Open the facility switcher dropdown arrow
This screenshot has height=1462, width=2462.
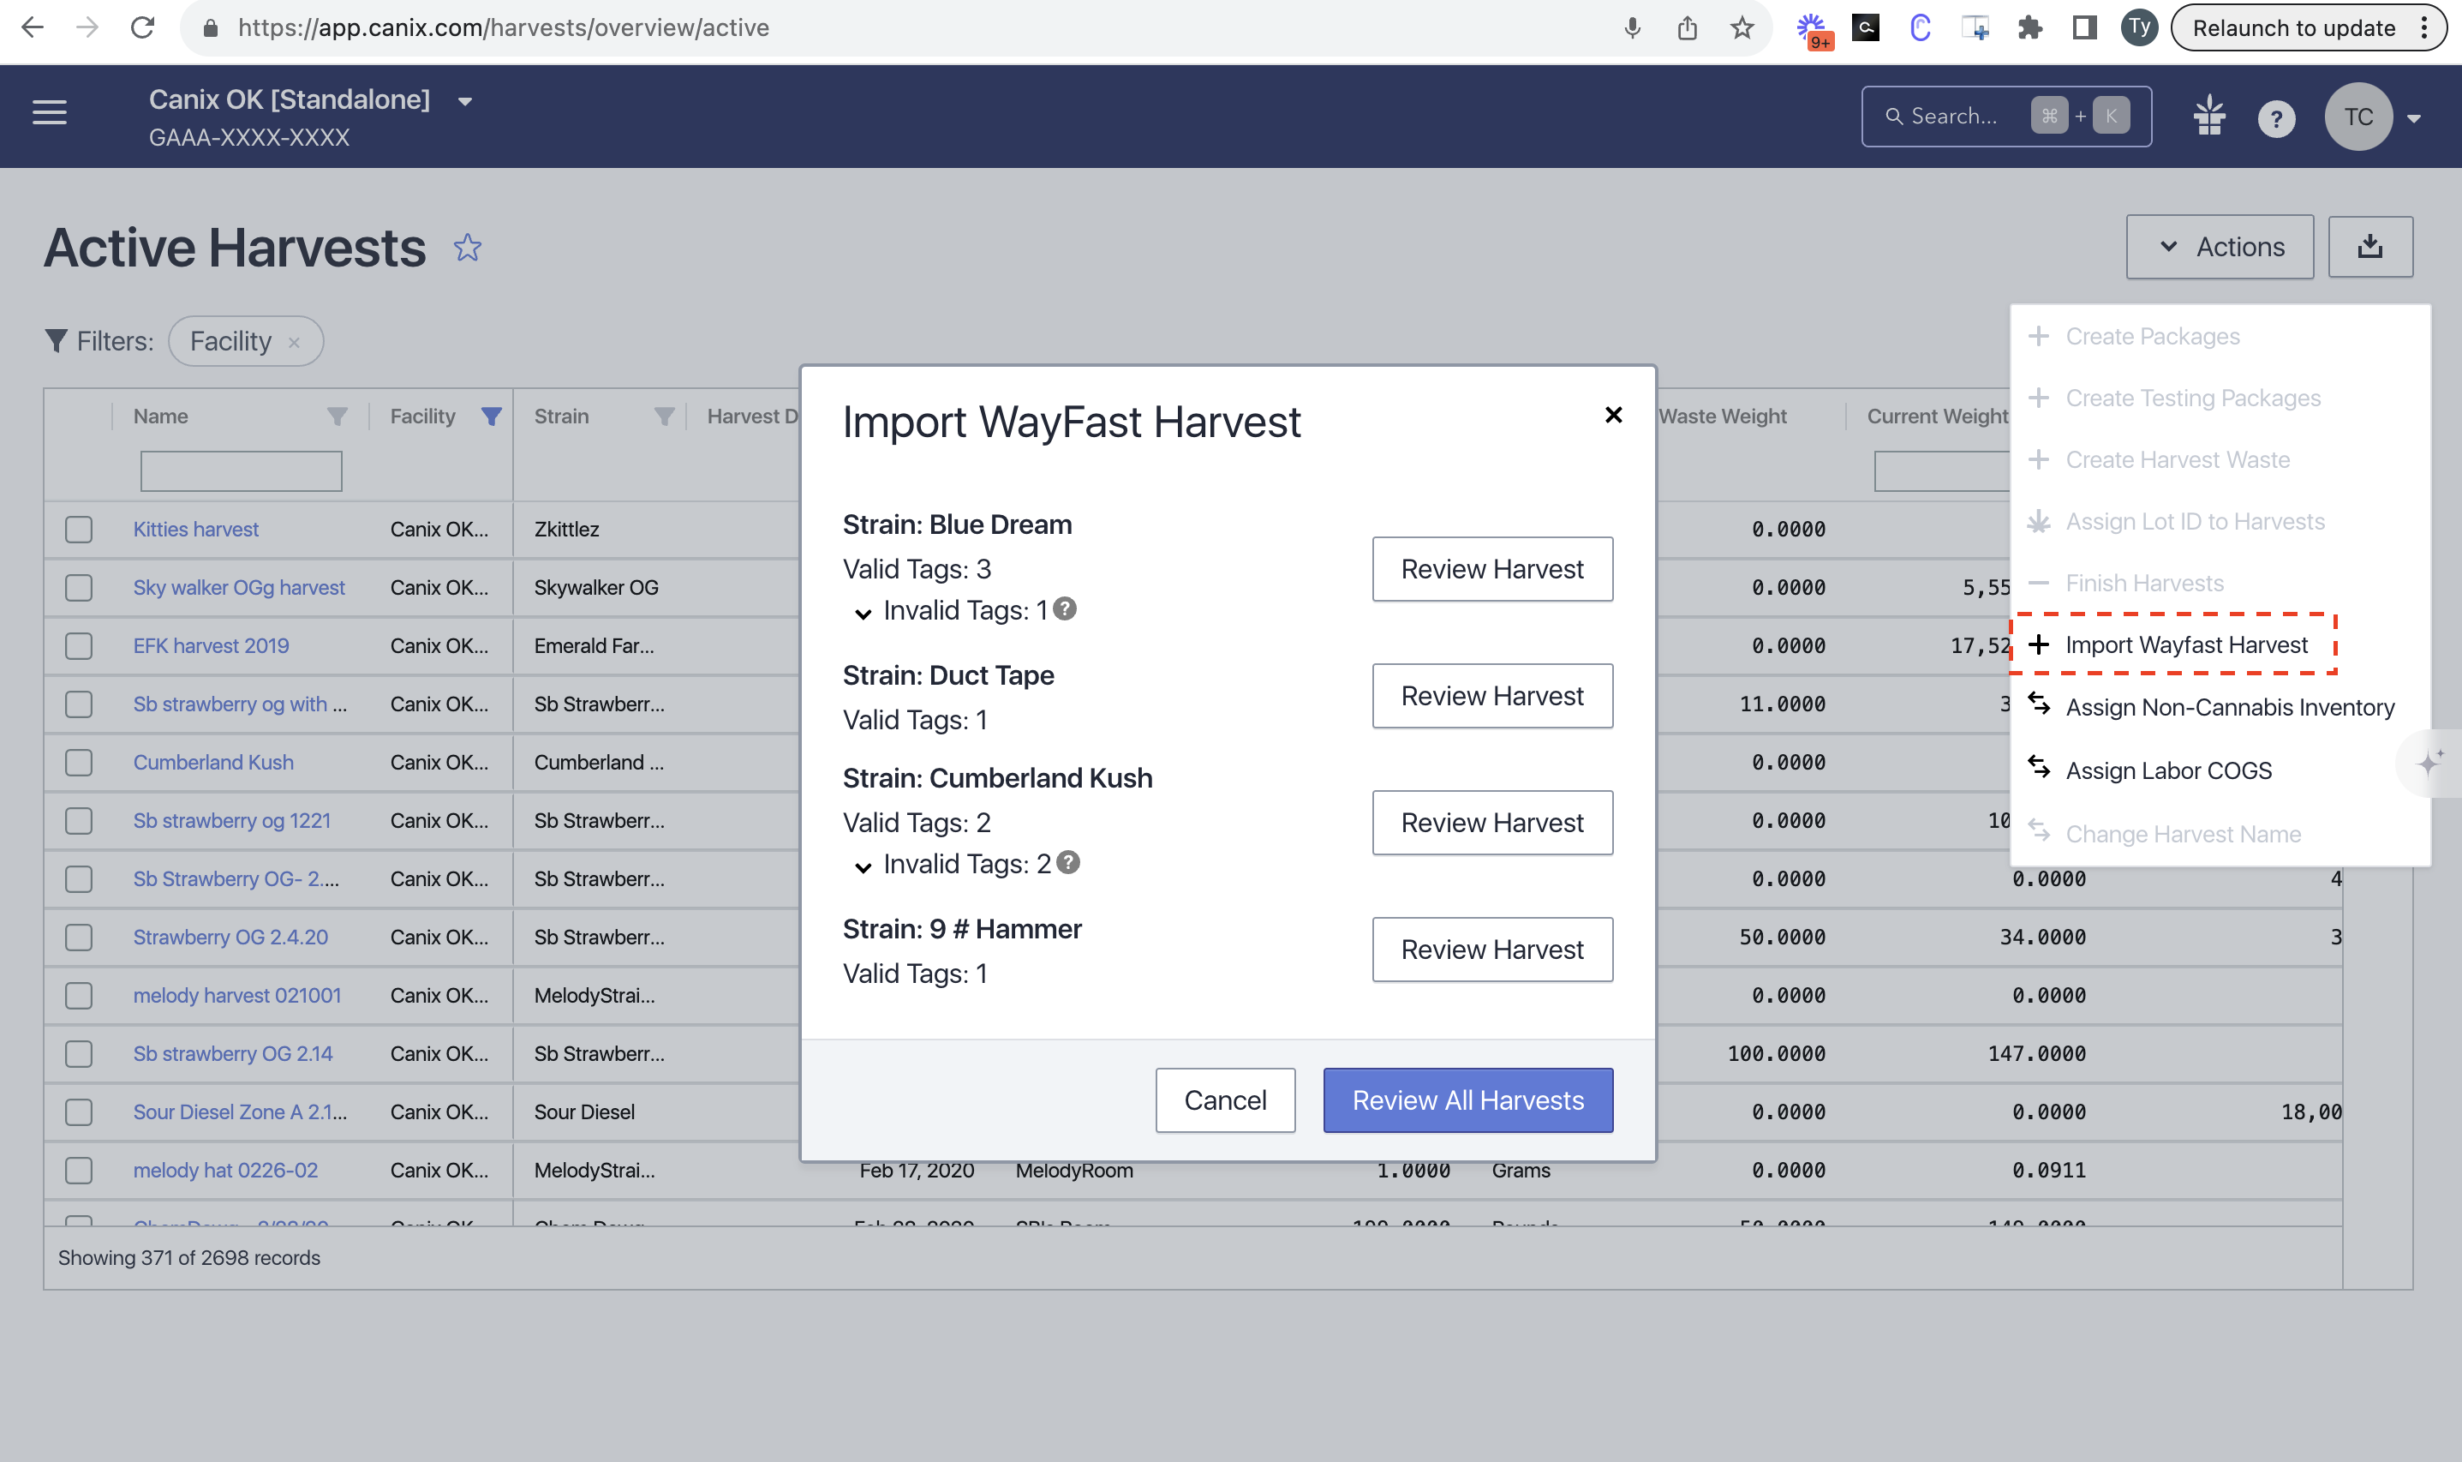coord(465,100)
